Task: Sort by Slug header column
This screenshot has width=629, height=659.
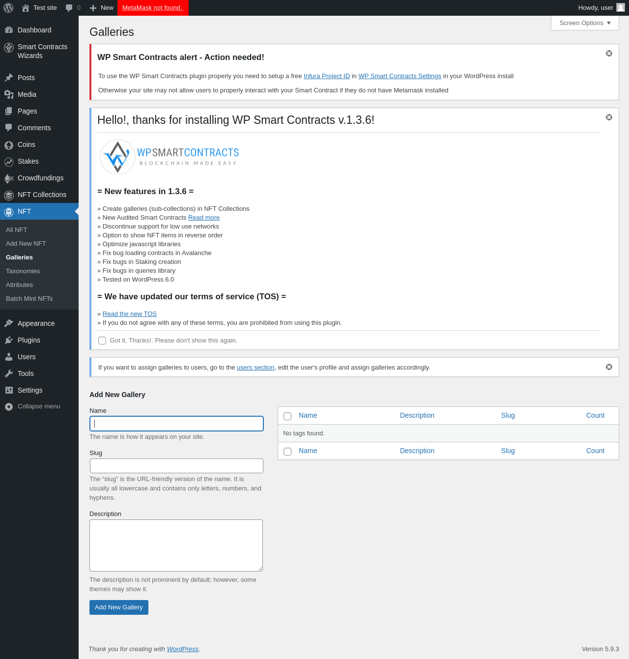Action: (x=508, y=415)
